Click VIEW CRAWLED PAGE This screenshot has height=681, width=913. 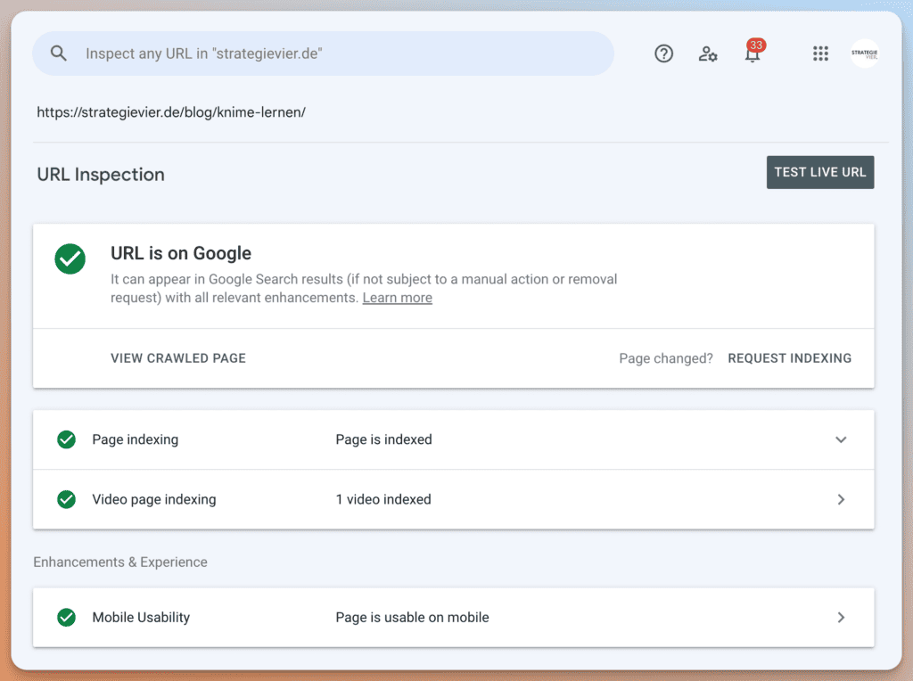pos(178,358)
